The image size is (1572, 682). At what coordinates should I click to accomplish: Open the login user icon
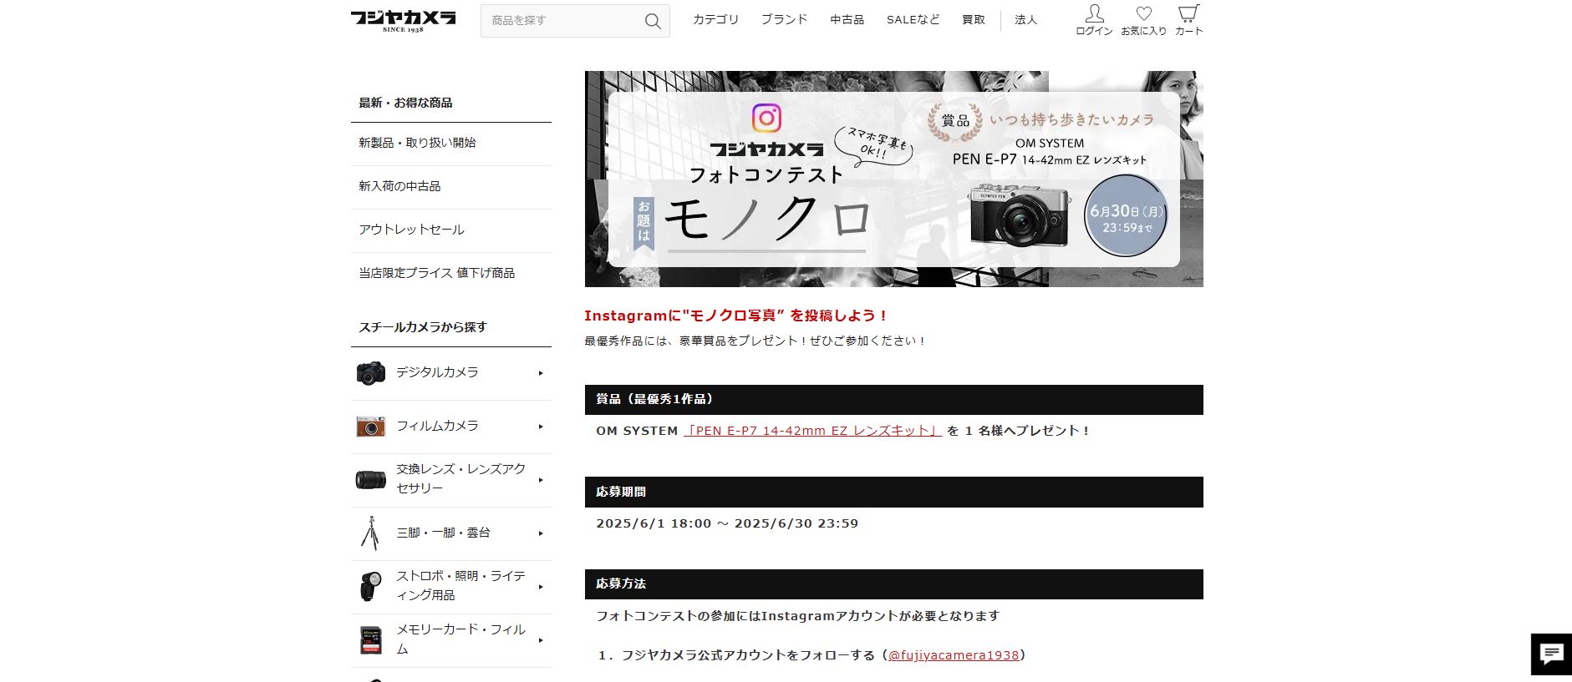(1094, 13)
